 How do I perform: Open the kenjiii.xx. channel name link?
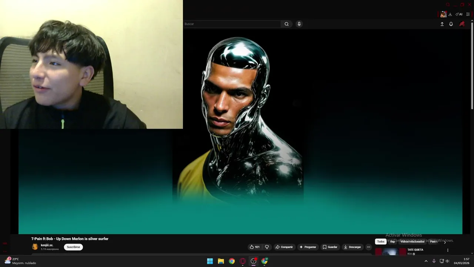click(47, 245)
